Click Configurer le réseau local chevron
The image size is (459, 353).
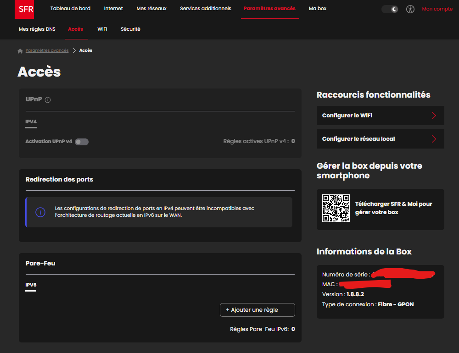coord(434,139)
